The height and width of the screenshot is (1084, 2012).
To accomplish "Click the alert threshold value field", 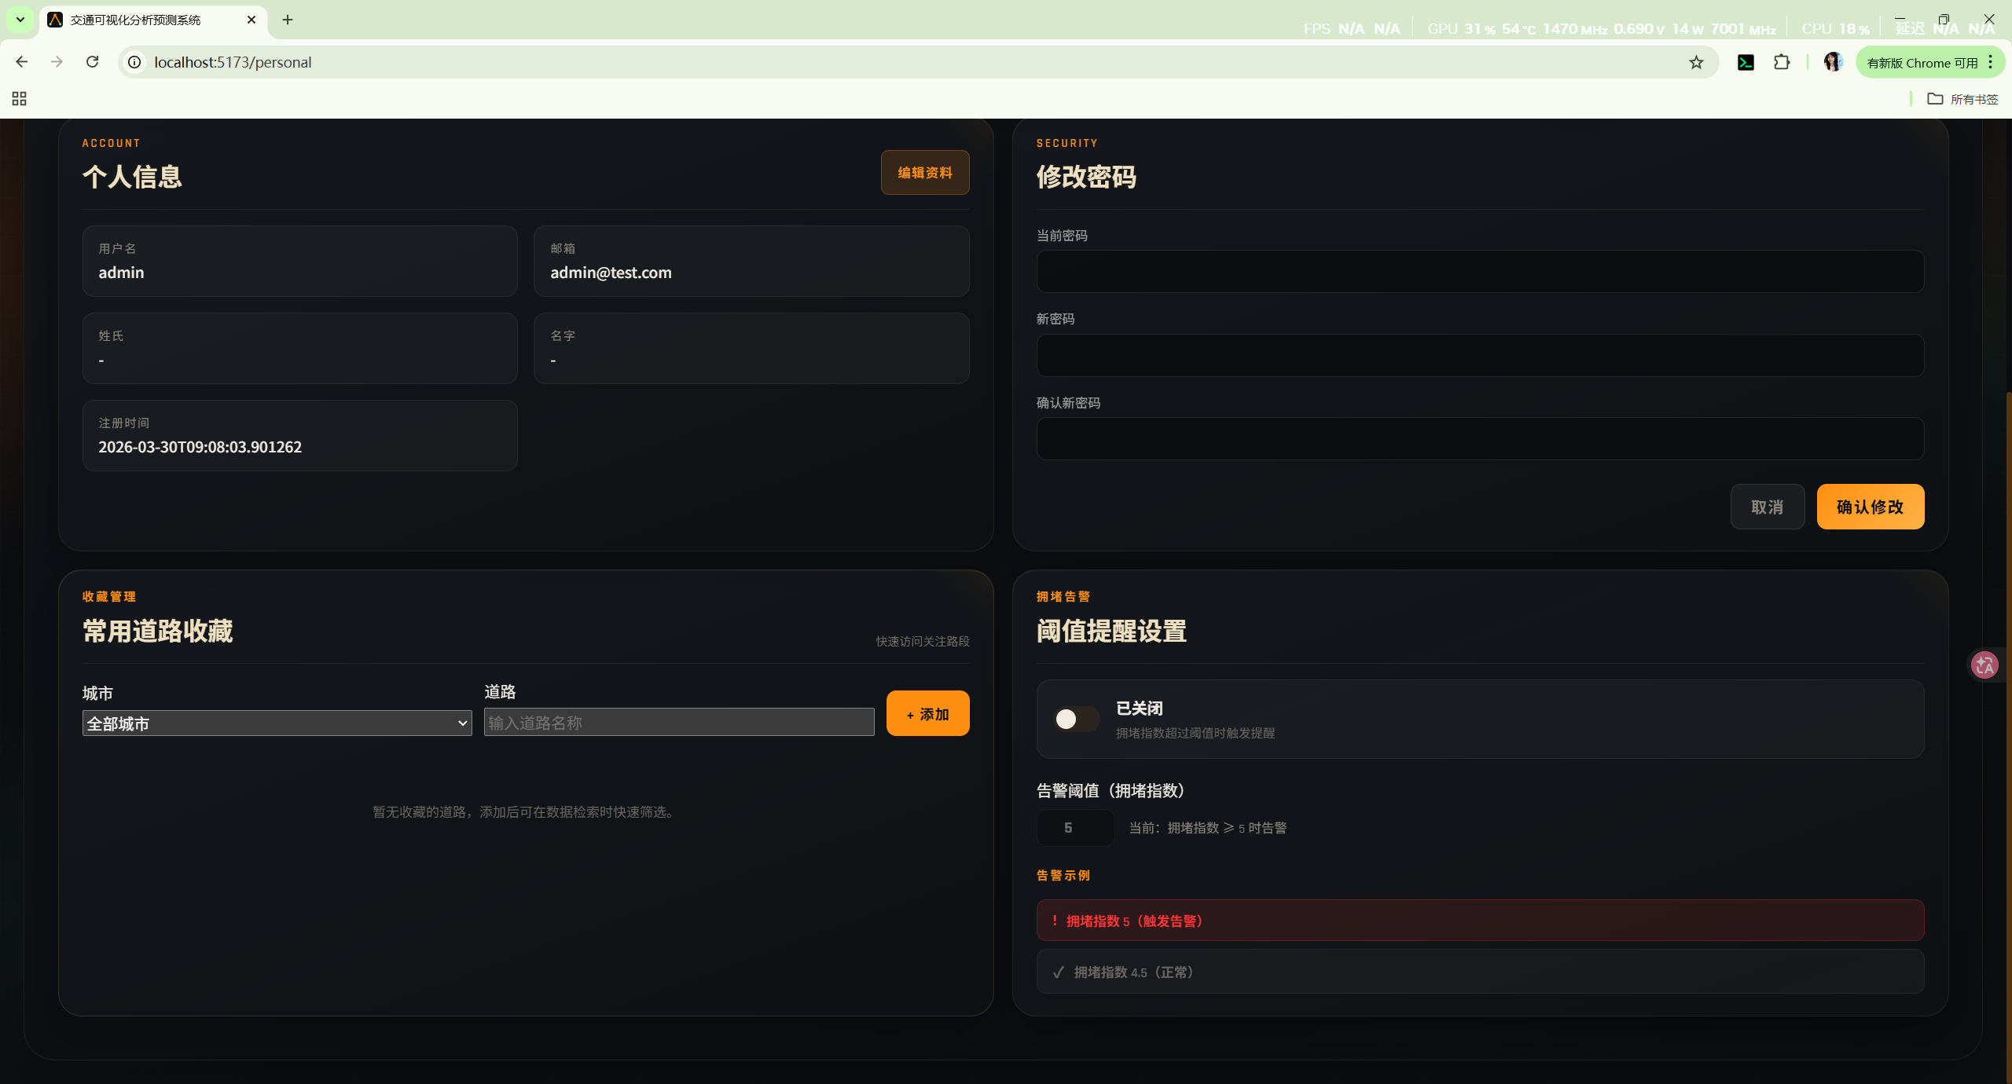I will click(1074, 827).
